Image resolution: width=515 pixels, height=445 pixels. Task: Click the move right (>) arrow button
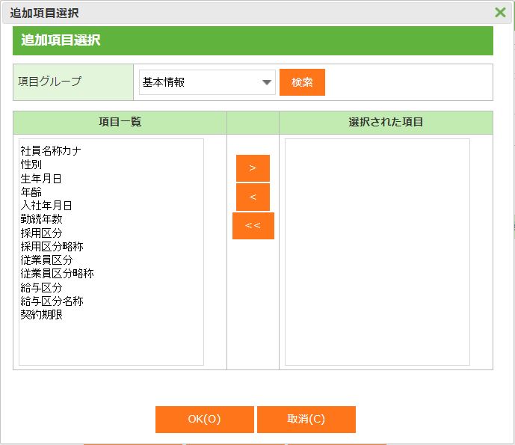(253, 168)
